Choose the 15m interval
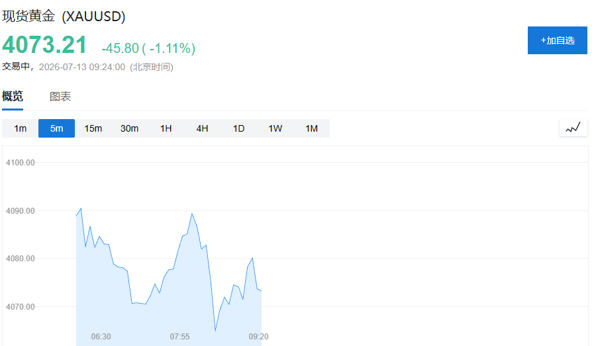The height and width of the screenshot is (346, 592). pyautogui.click(x=93, y=128)
